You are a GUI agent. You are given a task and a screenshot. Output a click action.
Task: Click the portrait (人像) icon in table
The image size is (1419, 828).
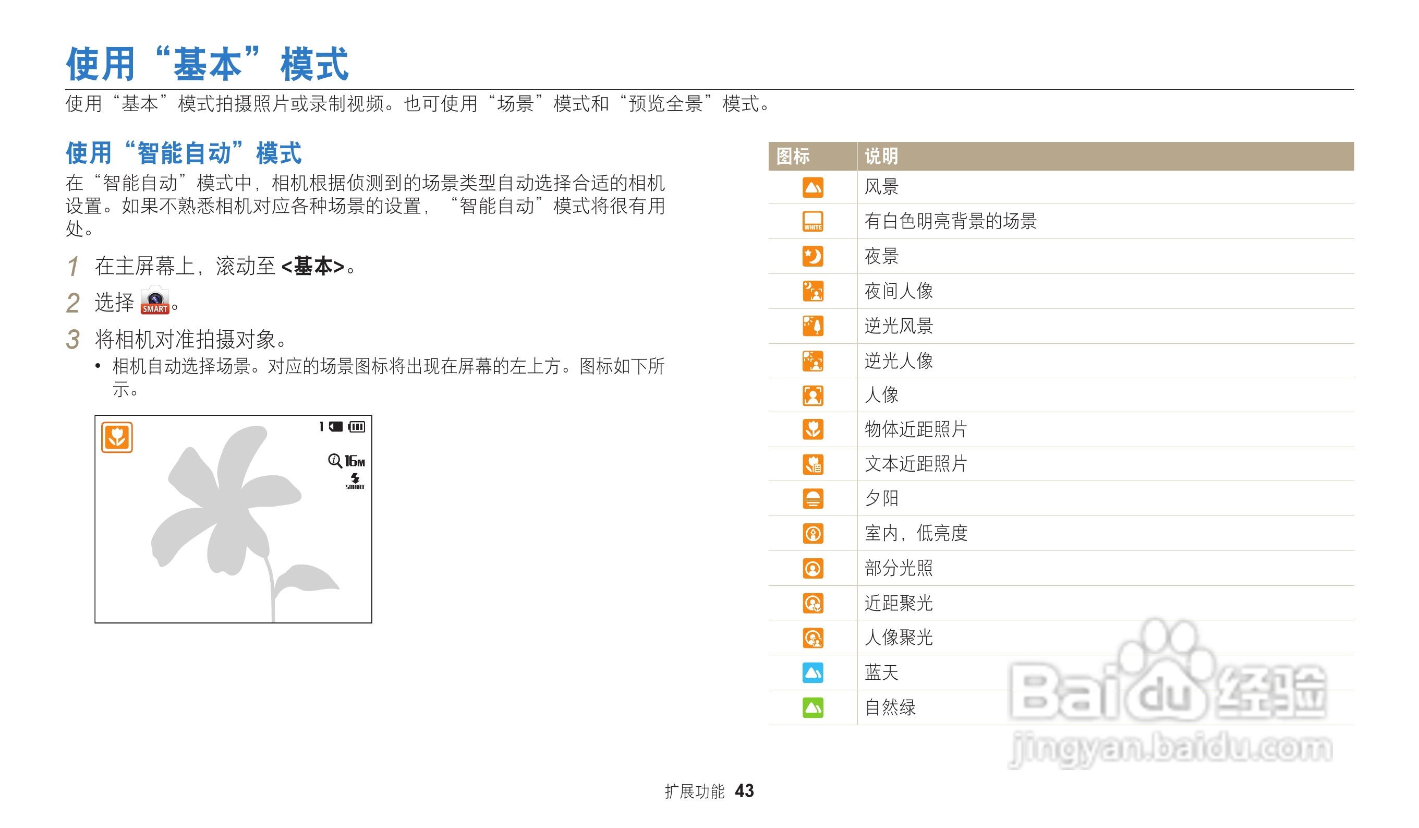tap(812, 395)
